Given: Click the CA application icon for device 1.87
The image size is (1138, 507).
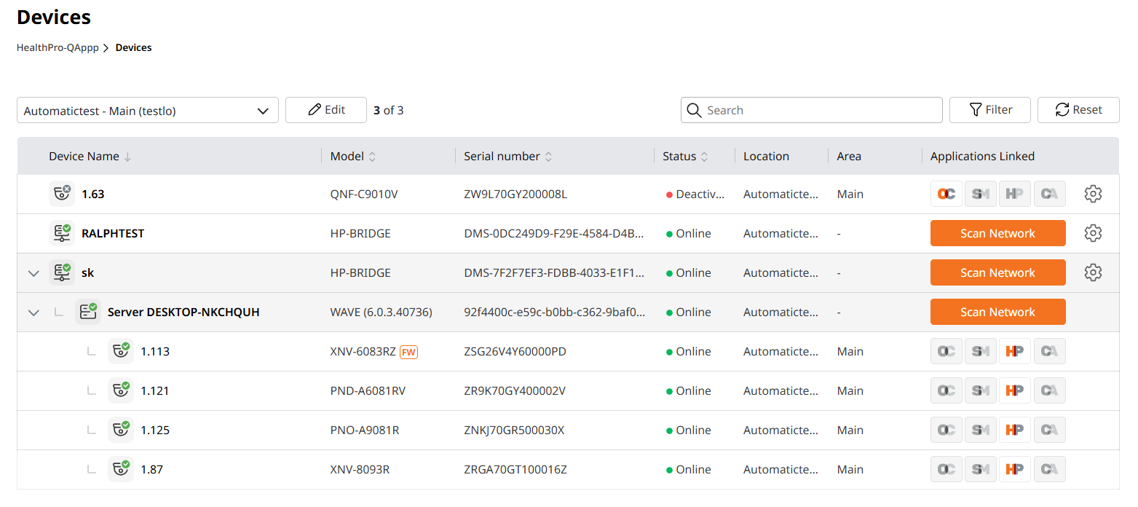Looking at the screenshot, I should [1049, 469].
